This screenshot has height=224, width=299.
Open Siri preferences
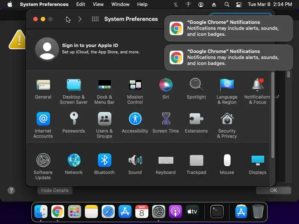coord(166,89)
